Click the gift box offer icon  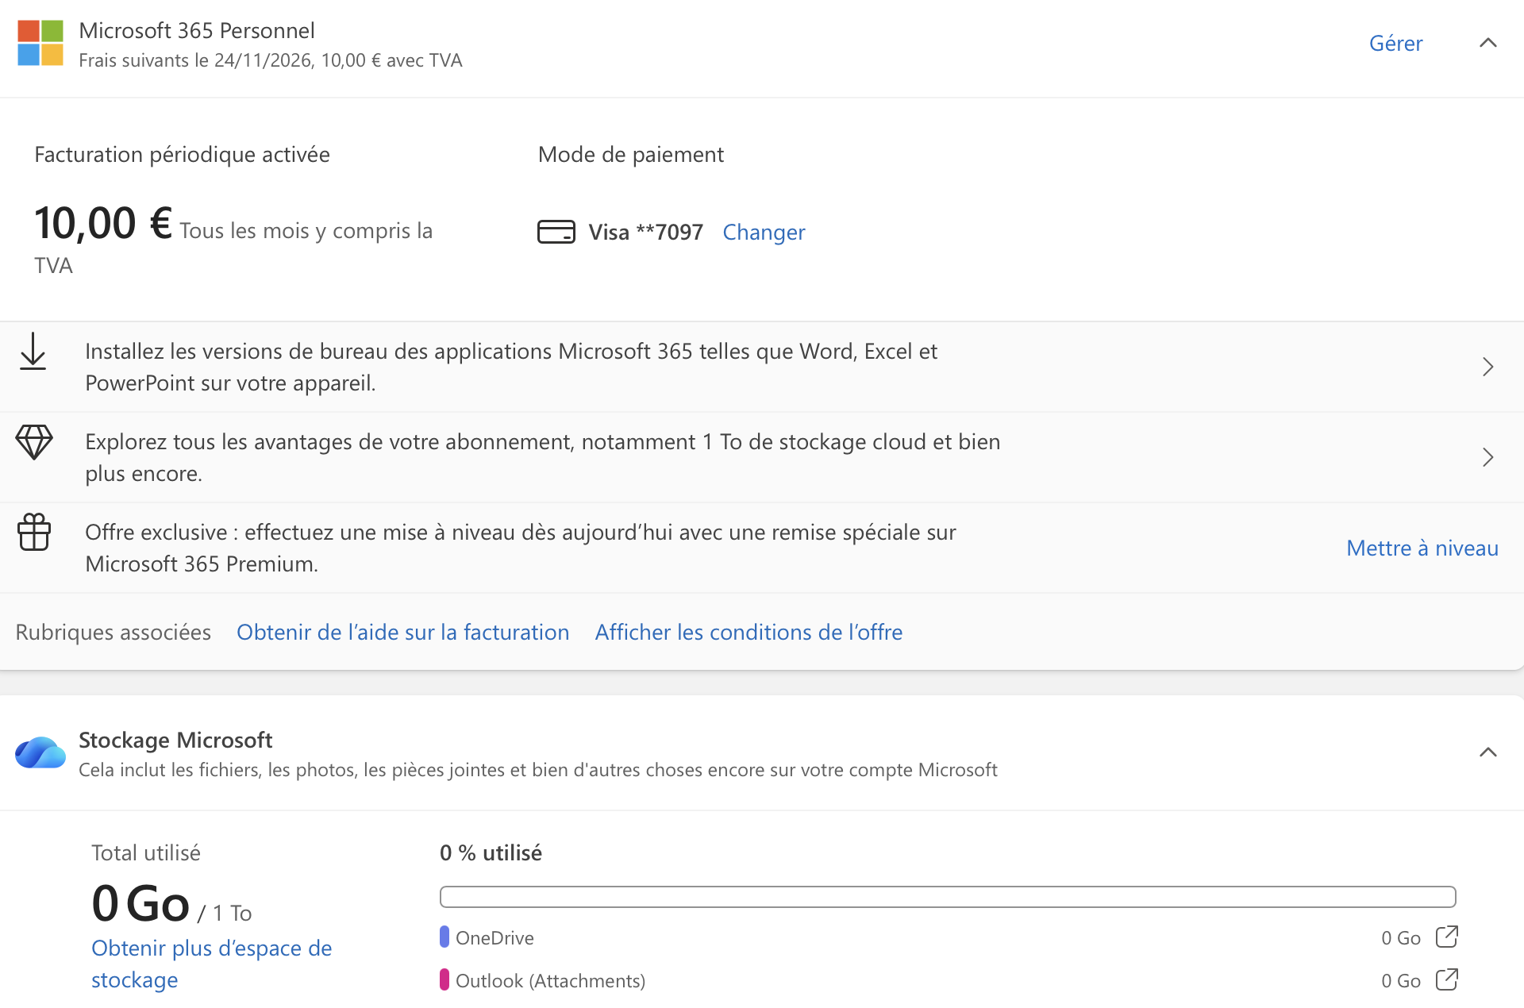[x=34, y=532]
